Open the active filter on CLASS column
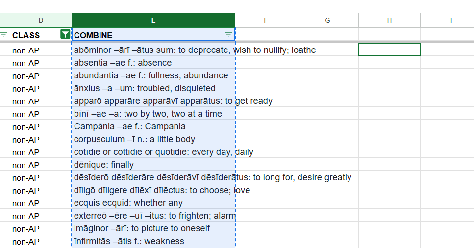This screenshot has width=474, height=248. coord(65,34)
